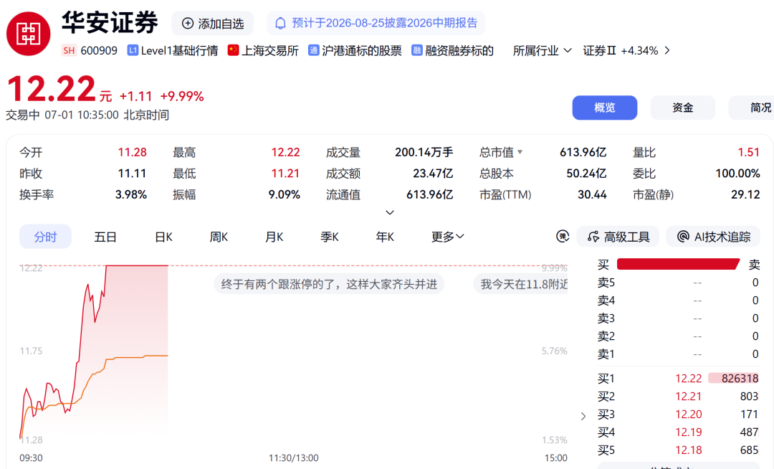Click the 上海交易所 flag icon

coord(233,50)
